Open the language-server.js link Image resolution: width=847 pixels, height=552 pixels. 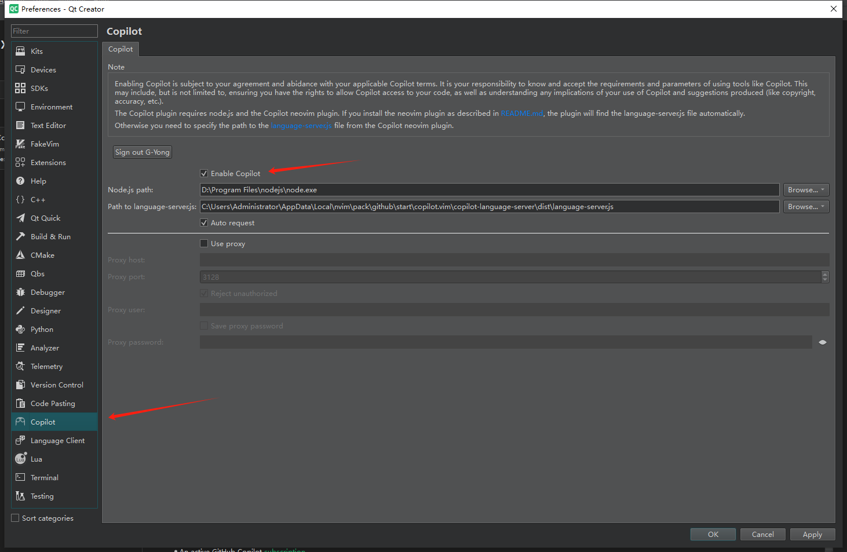pos(301,126)
